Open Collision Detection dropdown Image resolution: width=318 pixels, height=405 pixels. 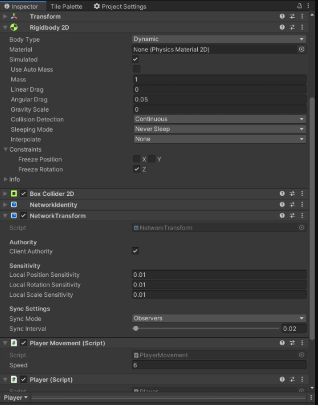tap(220, 119)
